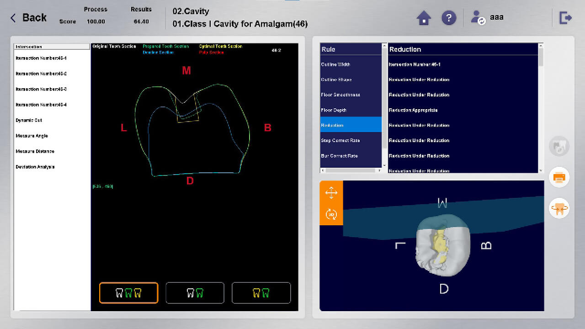Click the 'Pulp Section' legend label

point(211,53)
